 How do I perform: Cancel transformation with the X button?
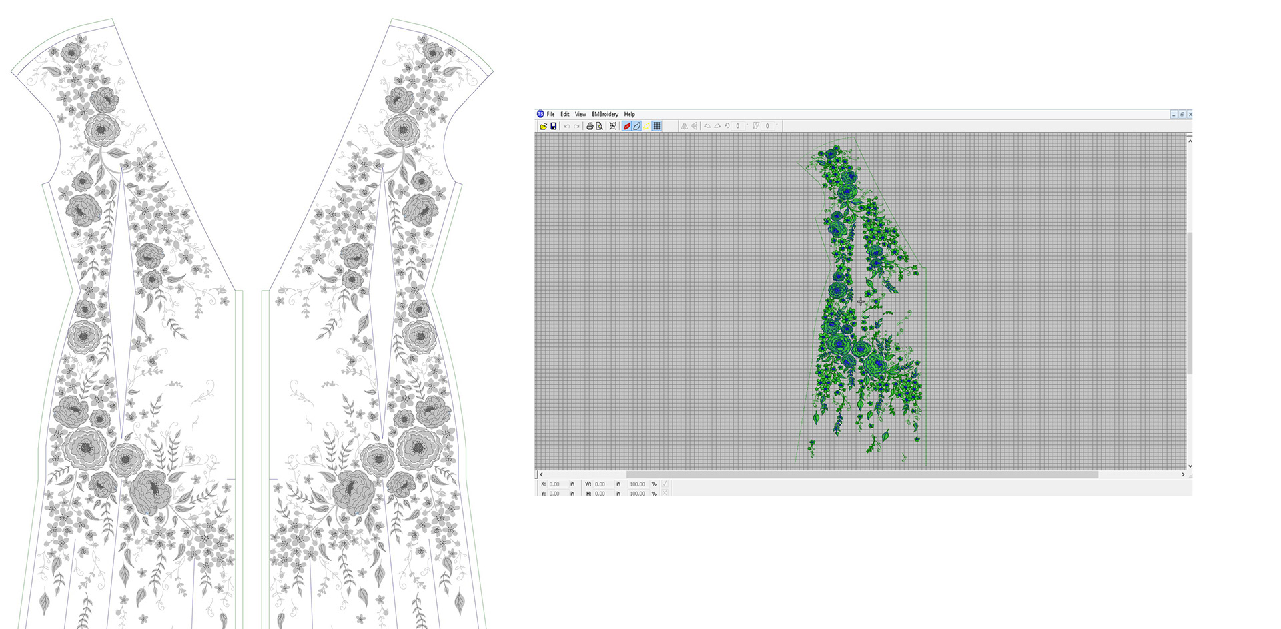(x=665, y=493)
